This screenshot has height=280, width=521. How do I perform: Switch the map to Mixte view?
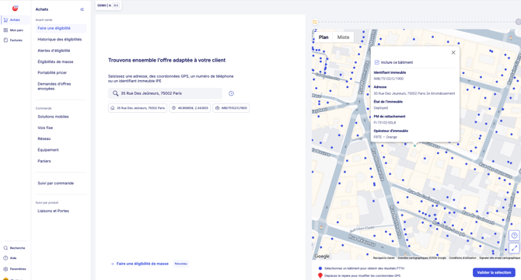point(343,37)
